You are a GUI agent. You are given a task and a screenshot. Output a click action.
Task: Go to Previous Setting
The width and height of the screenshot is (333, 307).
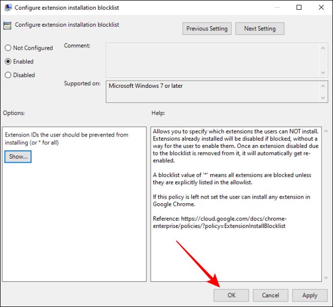coord(207,29)
